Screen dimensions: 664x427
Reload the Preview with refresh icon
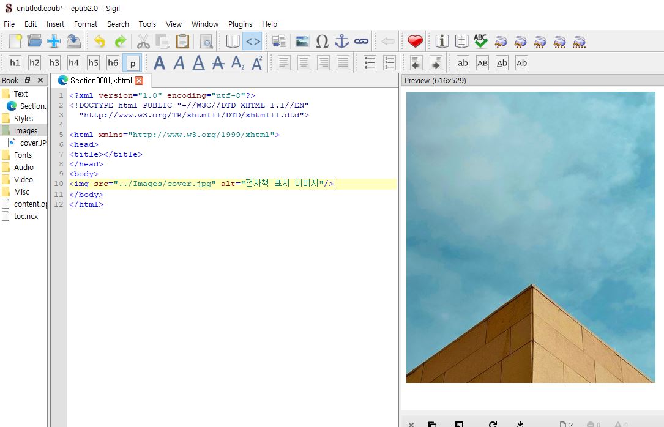coord(493,423)
